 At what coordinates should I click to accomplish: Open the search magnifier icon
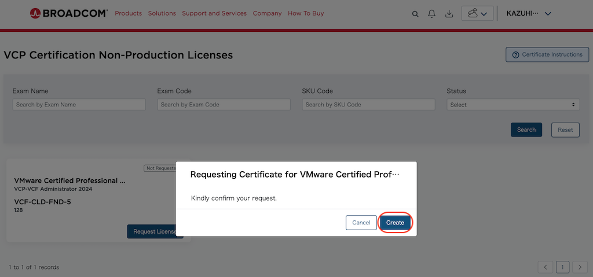(415, 14)
